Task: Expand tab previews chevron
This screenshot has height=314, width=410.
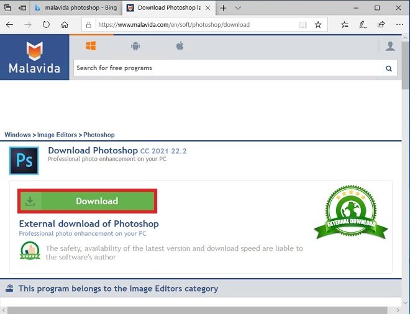Action: coord(238,8)
